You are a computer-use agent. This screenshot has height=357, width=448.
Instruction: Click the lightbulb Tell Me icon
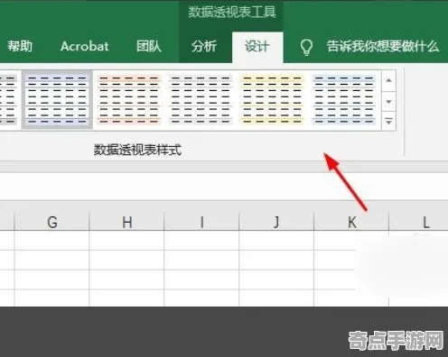coord(306,47)
